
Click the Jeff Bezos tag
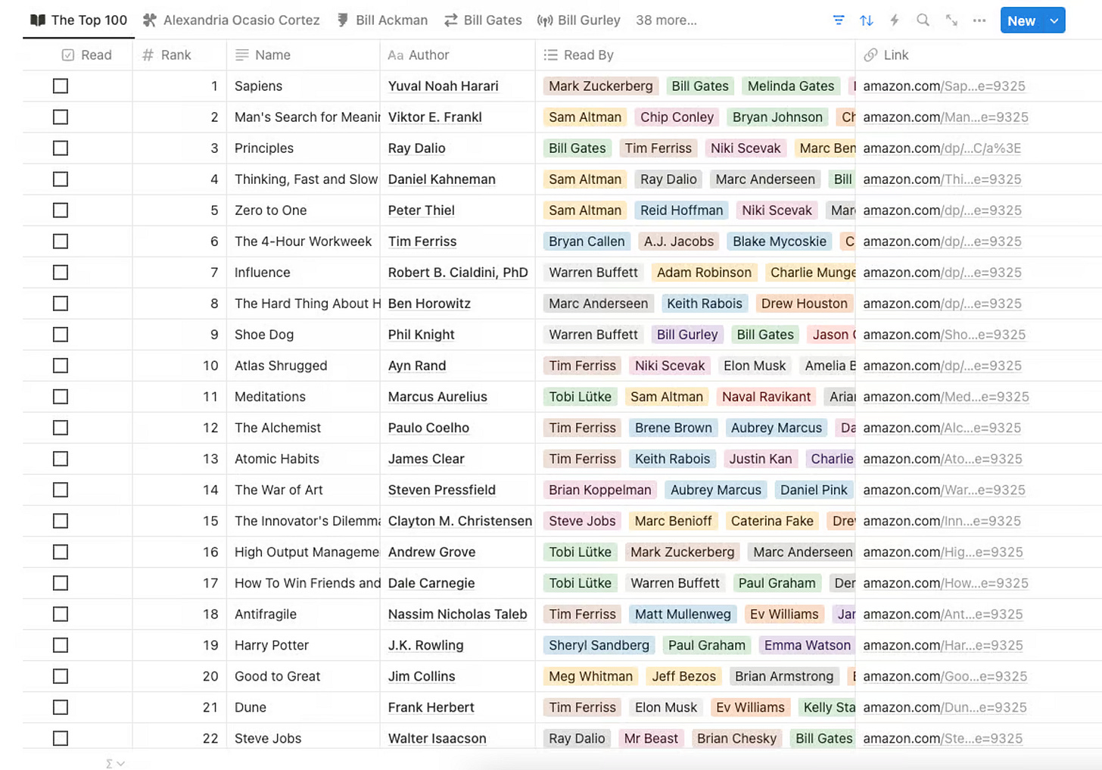684,676
